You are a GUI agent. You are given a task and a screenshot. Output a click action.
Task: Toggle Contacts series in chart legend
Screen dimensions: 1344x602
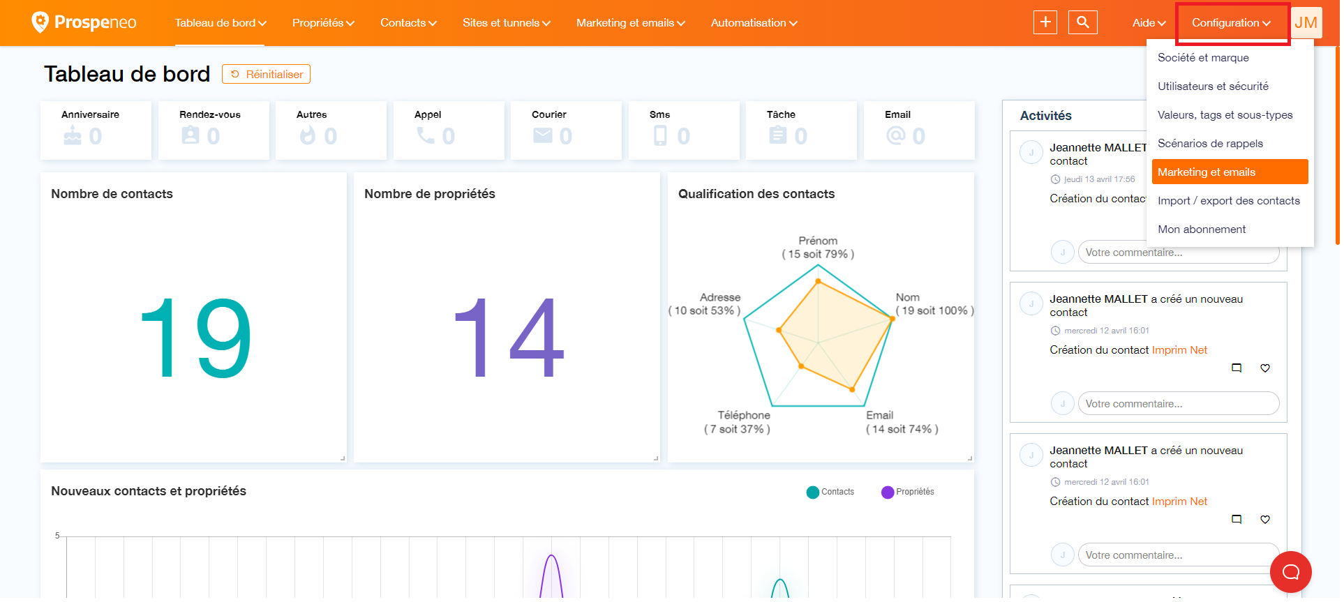[x=830, y=492]
